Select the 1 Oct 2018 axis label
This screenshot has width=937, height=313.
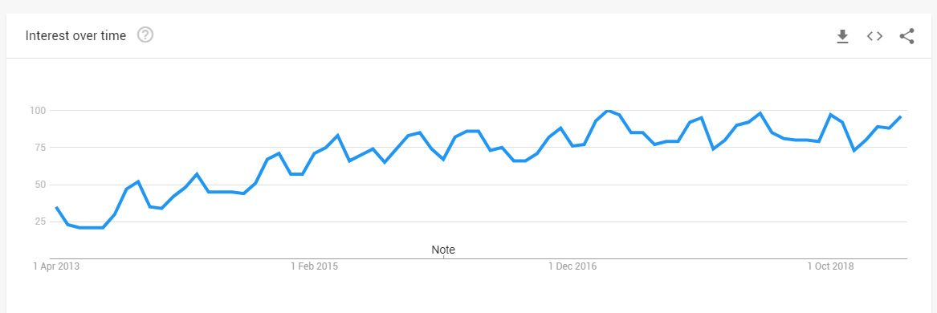coord(831,266)
